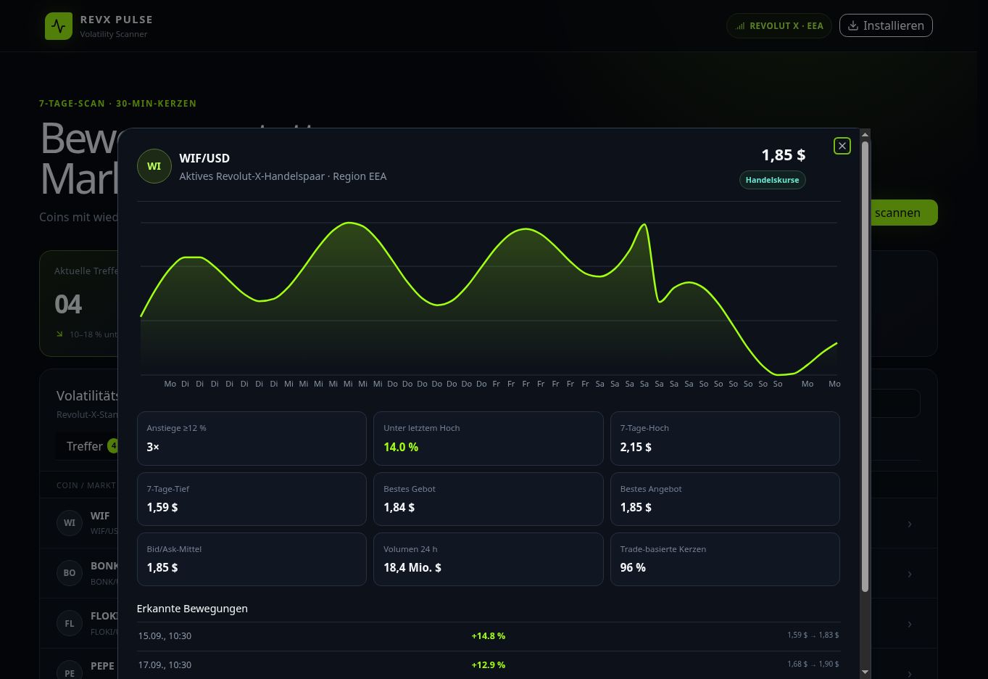Expand the BONK row chevron
The width and height of the screenshot is (988, 679).
(x=910, y=574)
